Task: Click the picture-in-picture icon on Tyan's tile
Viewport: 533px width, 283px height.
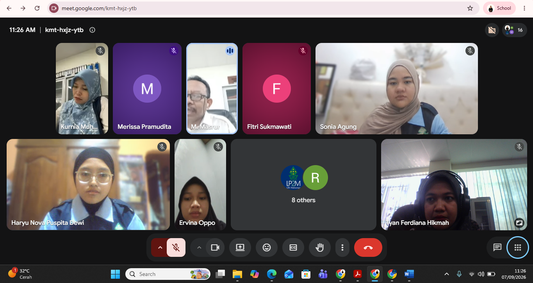Action: 519,223
